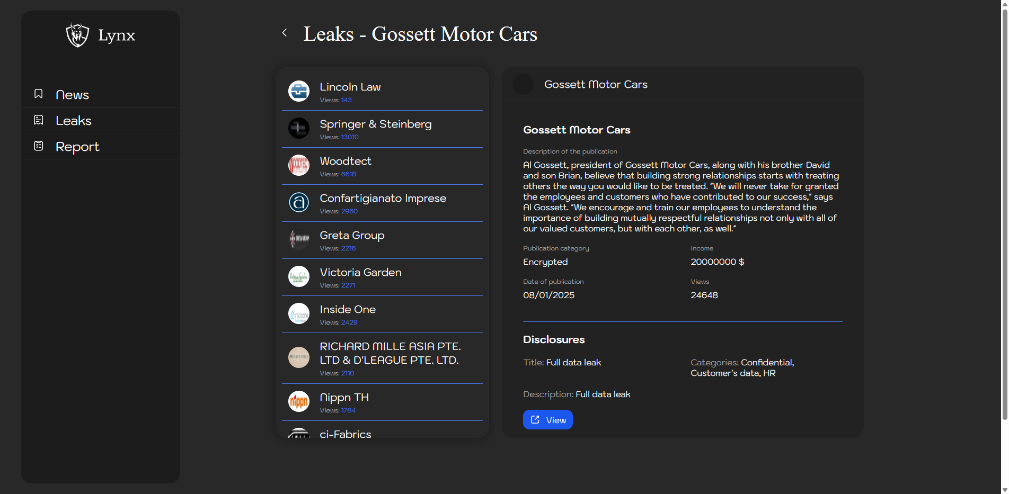Click the News bookmark icon in sidebar
The height and width of the screenshot is (494, 1009).
pos(39,94)
